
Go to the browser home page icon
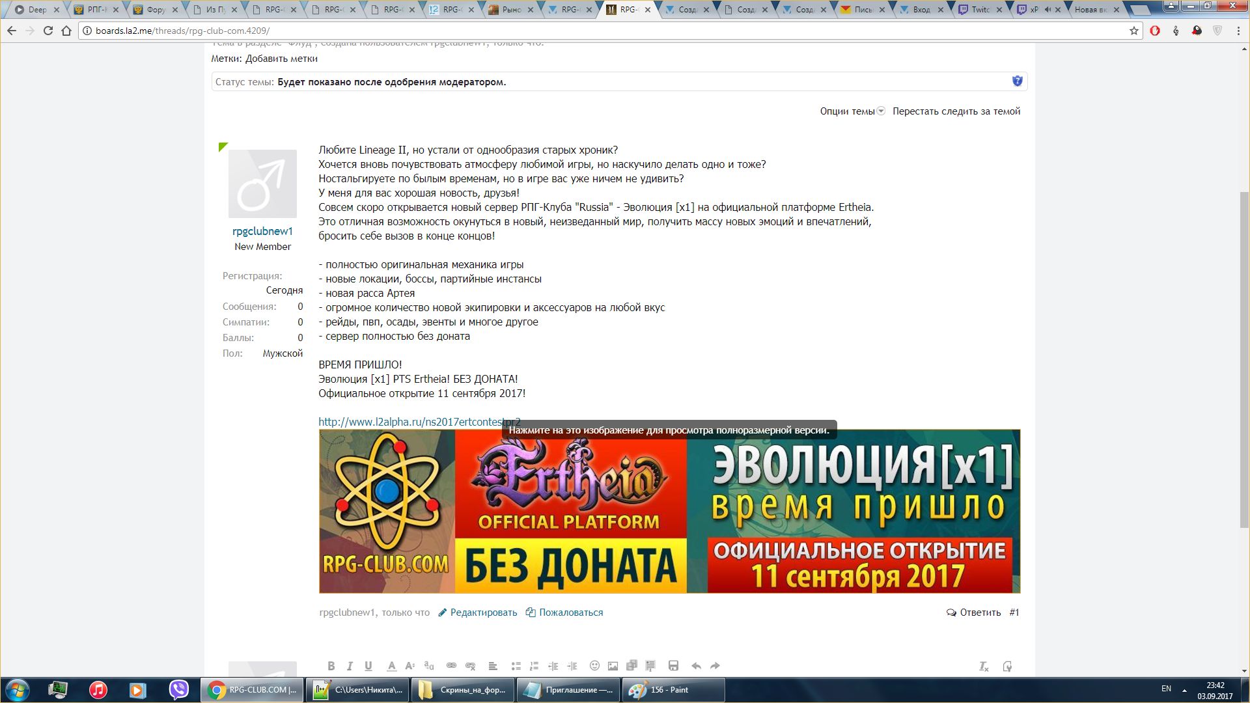[x=66, y=31]
